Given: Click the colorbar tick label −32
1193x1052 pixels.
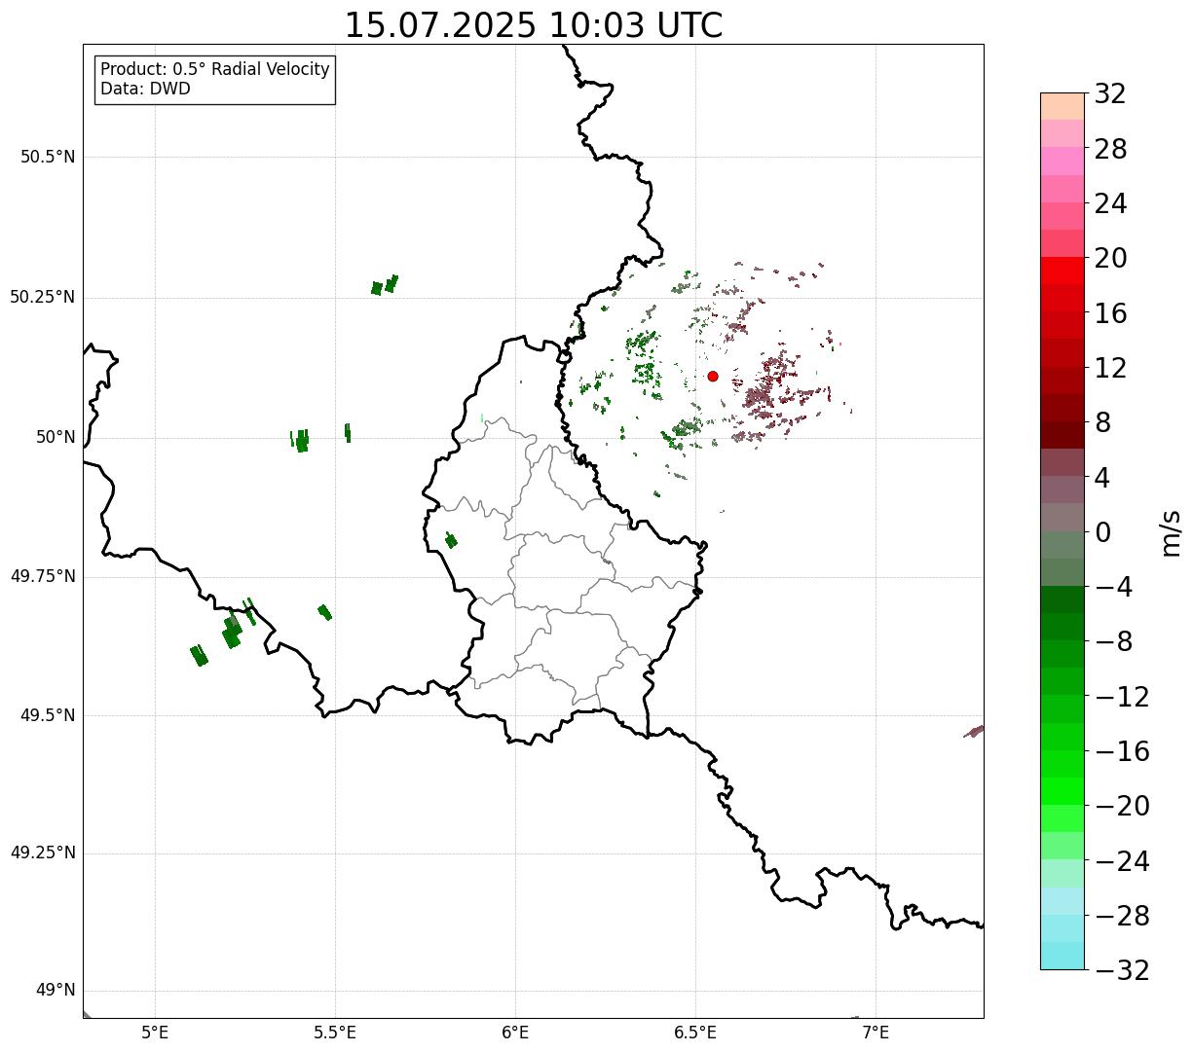Looking at the screenshot, I should click(x=1122, y=971).
